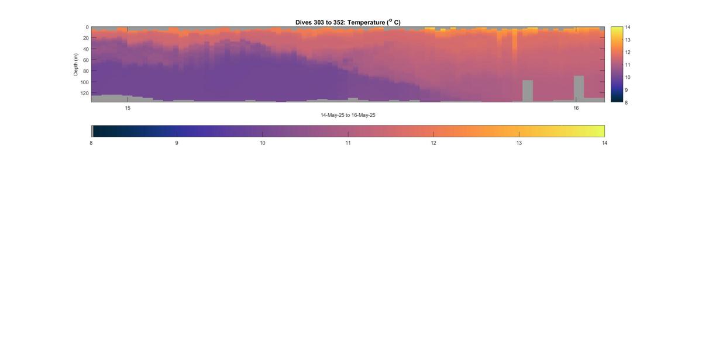Click the horizontal colorbar label '9'
This screenshot has width=702, height=357.
(x=177, y=143)
